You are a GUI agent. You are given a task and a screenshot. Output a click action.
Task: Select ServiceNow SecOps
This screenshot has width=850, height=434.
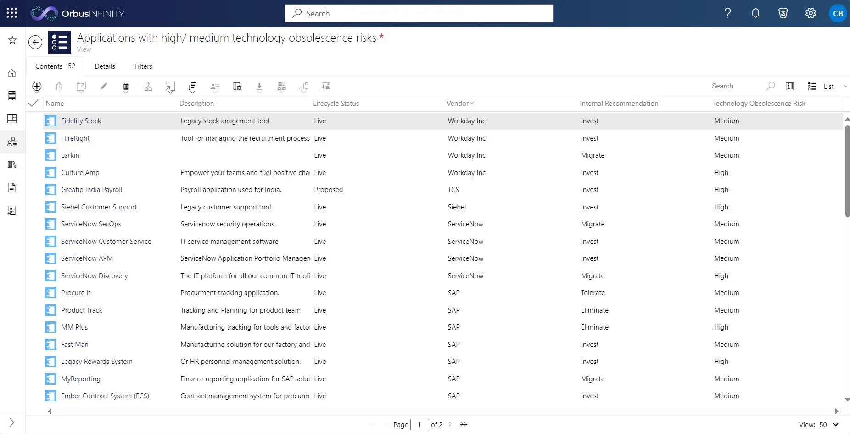coord(91,224)
